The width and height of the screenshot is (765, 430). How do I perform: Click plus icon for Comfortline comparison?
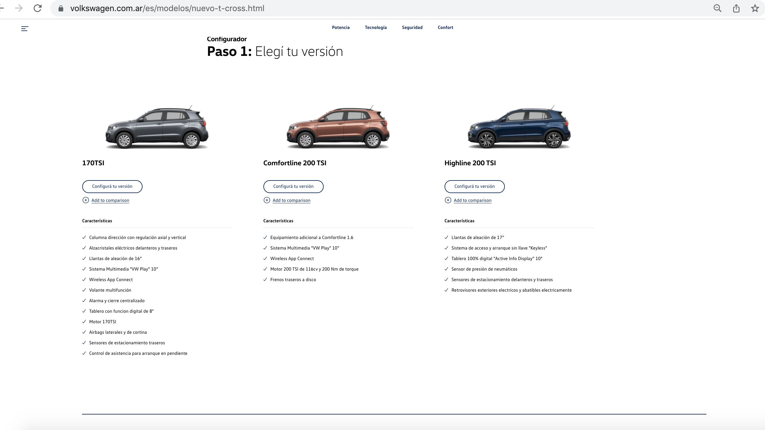click(267, 200)
